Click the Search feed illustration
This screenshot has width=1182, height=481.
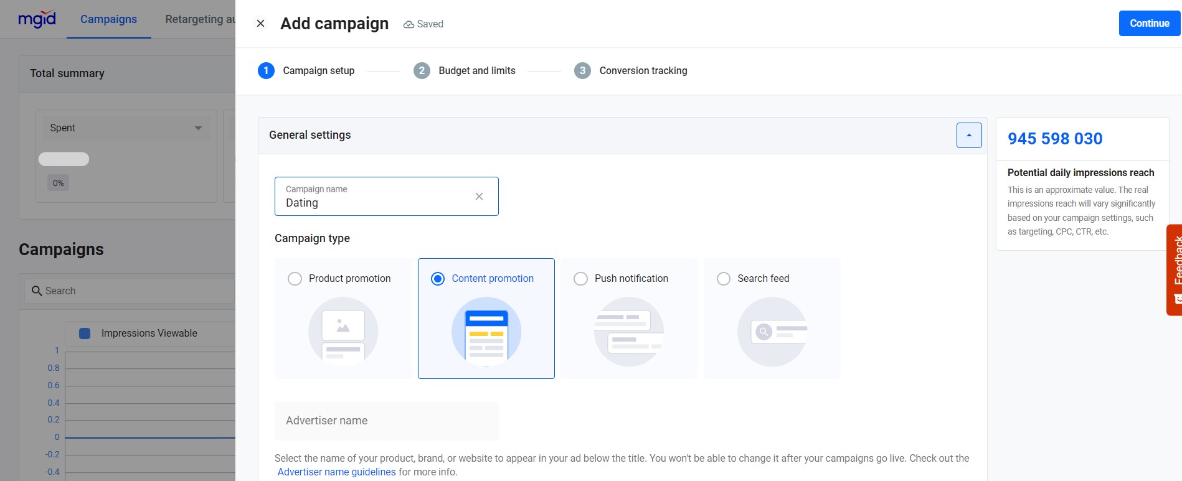[772, 332]
